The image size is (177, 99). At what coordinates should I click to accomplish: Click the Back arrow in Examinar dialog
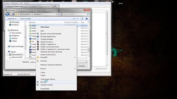(7, 14)
